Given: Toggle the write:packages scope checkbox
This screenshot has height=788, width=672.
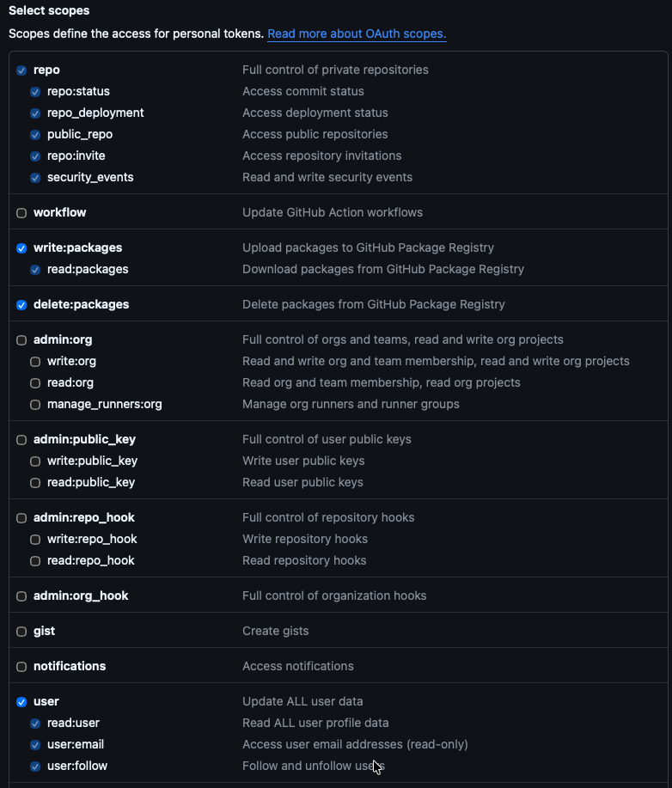Looking at the screenshot, I should click(x=21, y=248).
